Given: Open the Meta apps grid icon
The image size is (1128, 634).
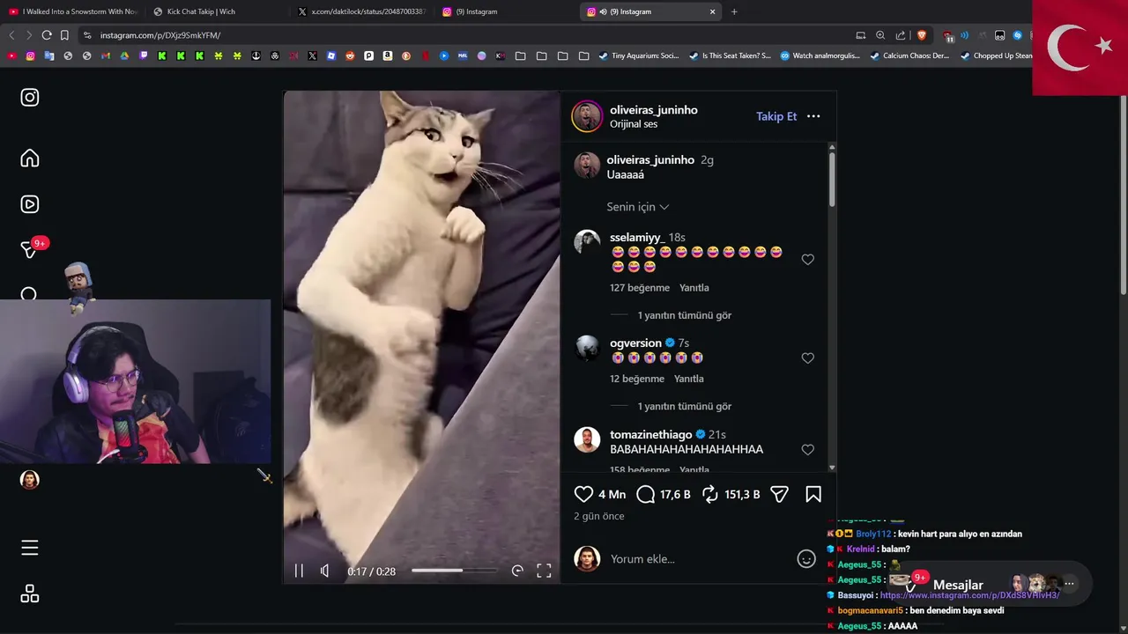Looking at the screenshot, I should (30, 594).
